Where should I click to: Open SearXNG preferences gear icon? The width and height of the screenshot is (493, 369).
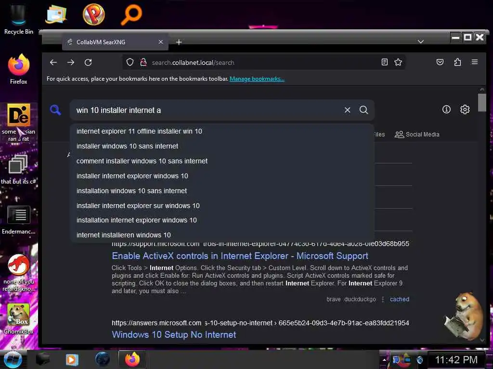pyautogui.click(x=465, y=109)
